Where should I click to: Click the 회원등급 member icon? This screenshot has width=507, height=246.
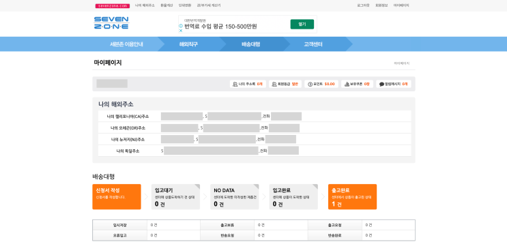(x=274, y=84)
